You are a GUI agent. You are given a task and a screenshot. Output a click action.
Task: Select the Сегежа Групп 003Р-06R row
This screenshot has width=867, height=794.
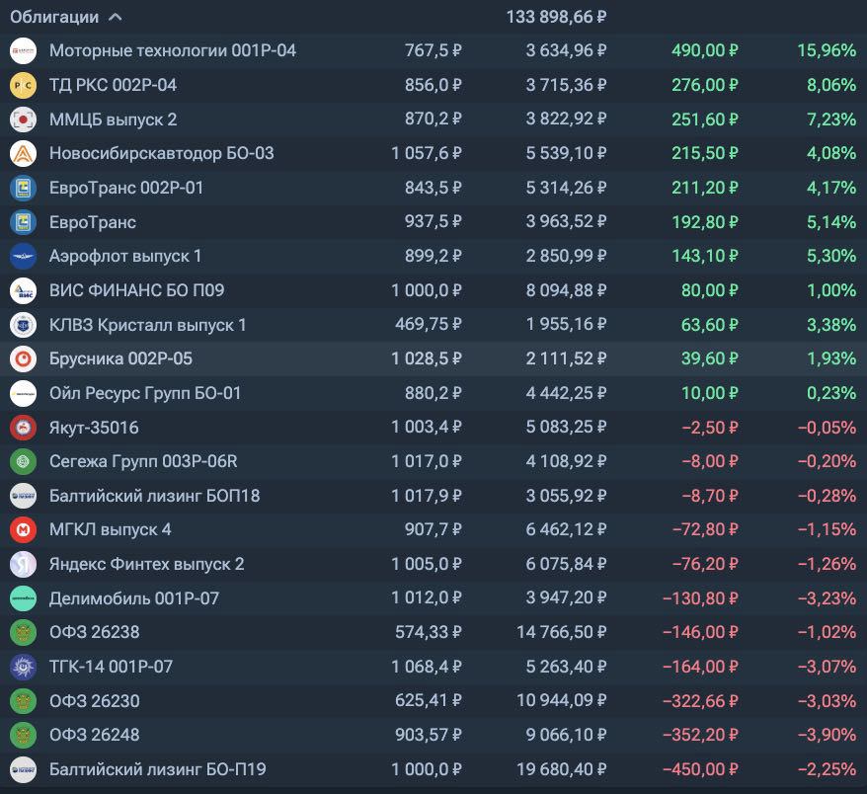[x=143, y=461]
